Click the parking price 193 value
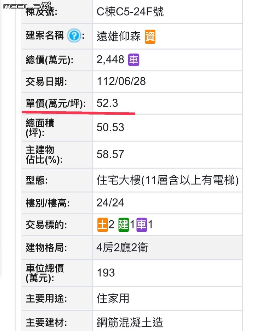 point(106,272)
